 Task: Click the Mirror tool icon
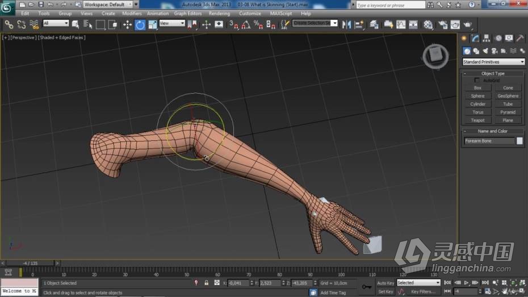coord(346,24)
